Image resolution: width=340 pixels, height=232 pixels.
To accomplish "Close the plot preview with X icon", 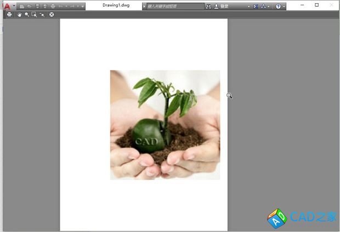I will pos(52,14).
